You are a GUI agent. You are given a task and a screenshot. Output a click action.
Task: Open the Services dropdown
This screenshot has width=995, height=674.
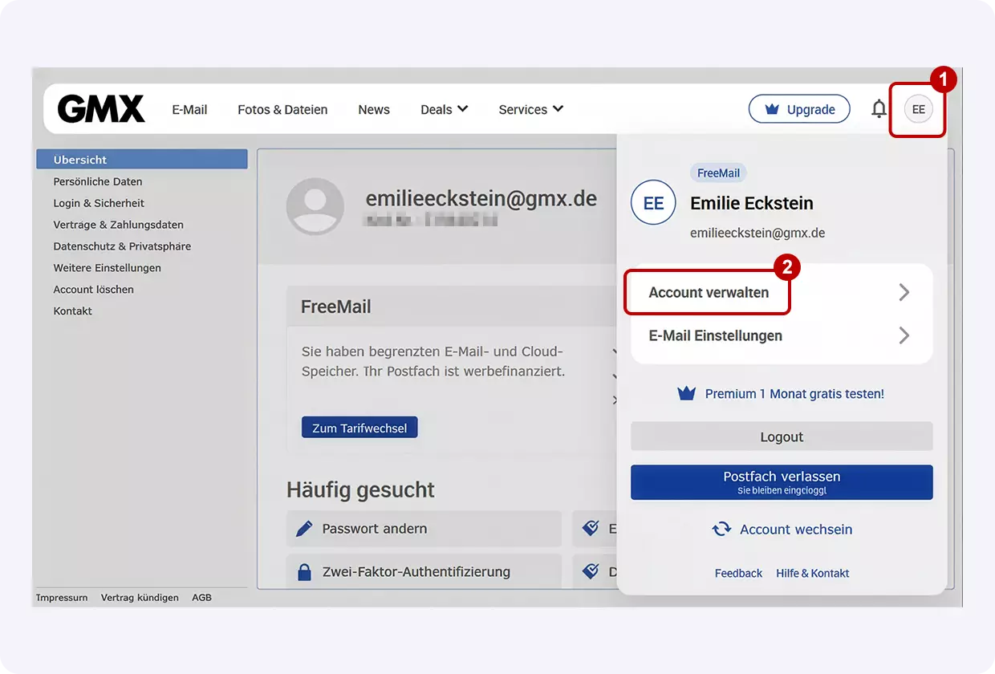tap(530, 108)
